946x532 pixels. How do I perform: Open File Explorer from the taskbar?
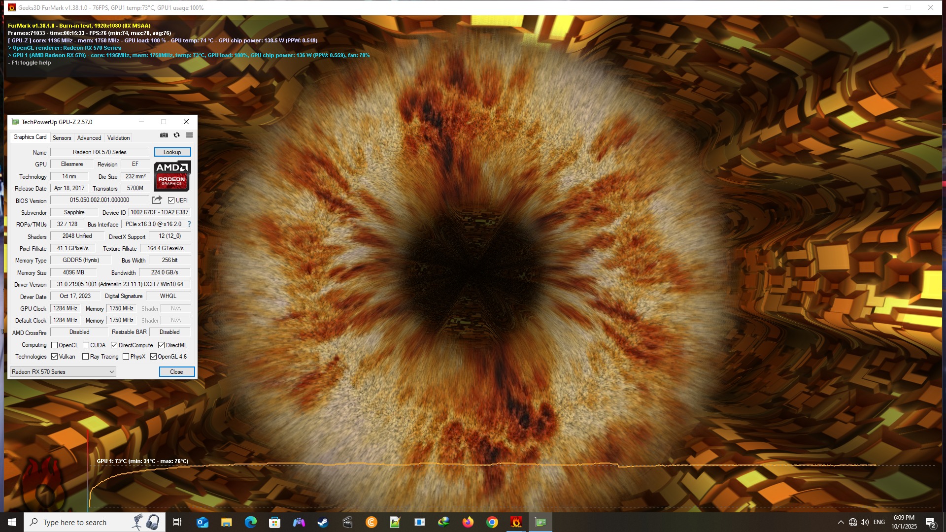226,522
